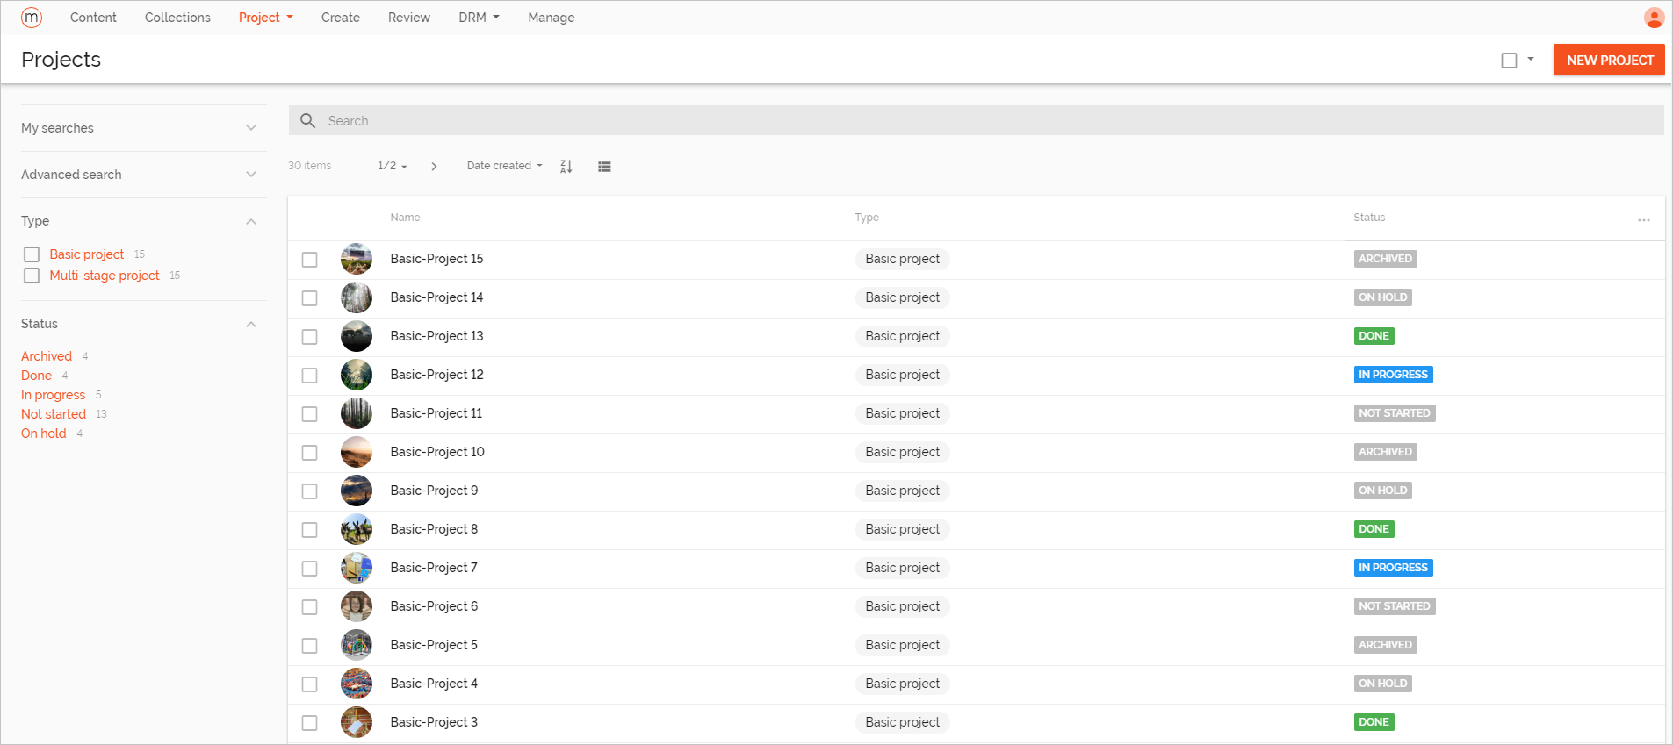
Task: Filter by Done status
Action: coord(36,376)
